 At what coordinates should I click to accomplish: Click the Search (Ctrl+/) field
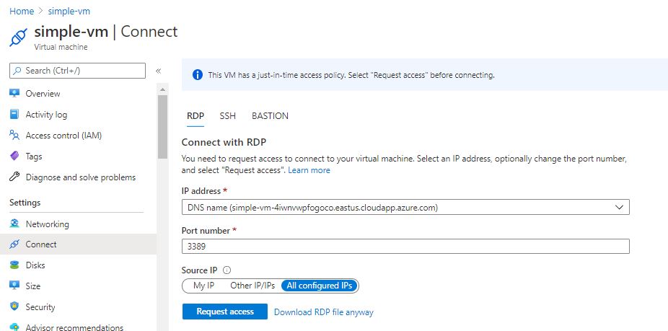pos(77,70)
